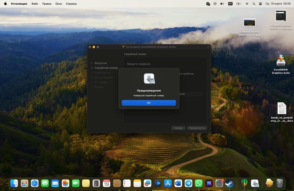Open the Wi-Fi menu
The height and width of the screenshot is (191, 294).
click(247, 4)
